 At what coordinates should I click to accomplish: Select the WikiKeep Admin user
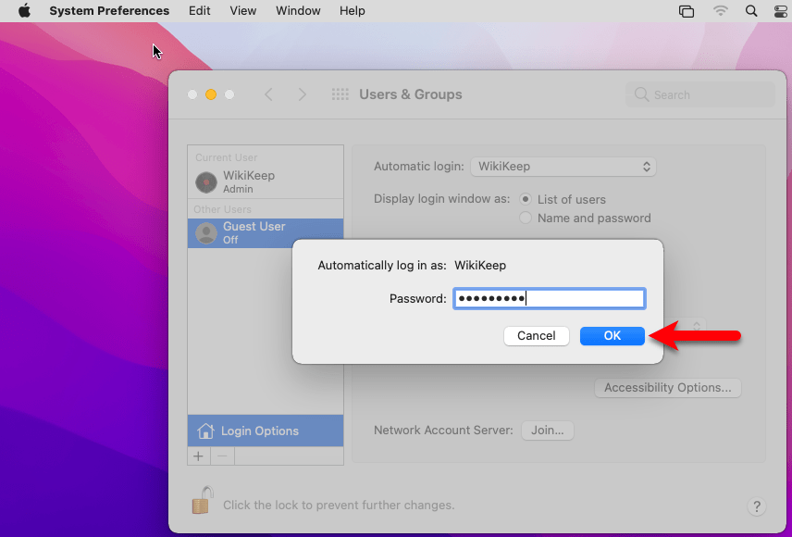coord(266,182)
